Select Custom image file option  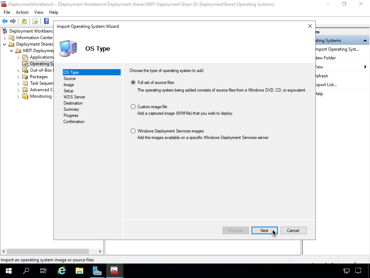(133, 107)
